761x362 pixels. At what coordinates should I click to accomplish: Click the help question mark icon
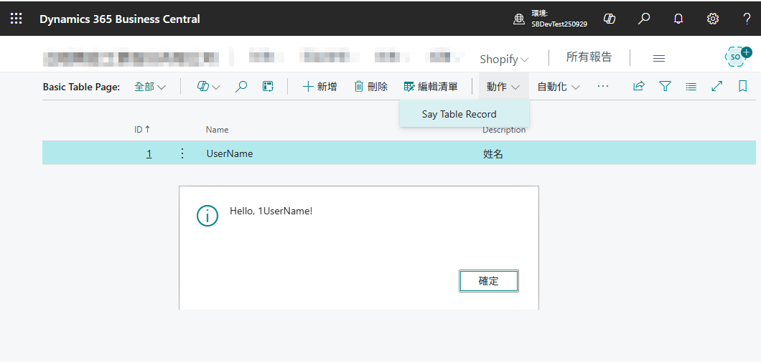tap(747, 19)
